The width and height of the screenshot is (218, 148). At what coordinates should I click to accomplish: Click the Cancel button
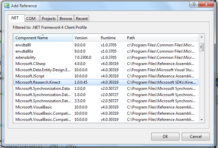click(x=196, y=137)
